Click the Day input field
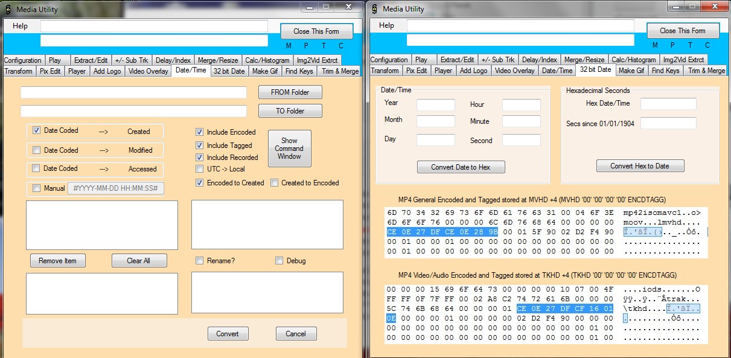The width and height of the screenshot is (731, 358). pyautogui.click(x=436, y=140)
